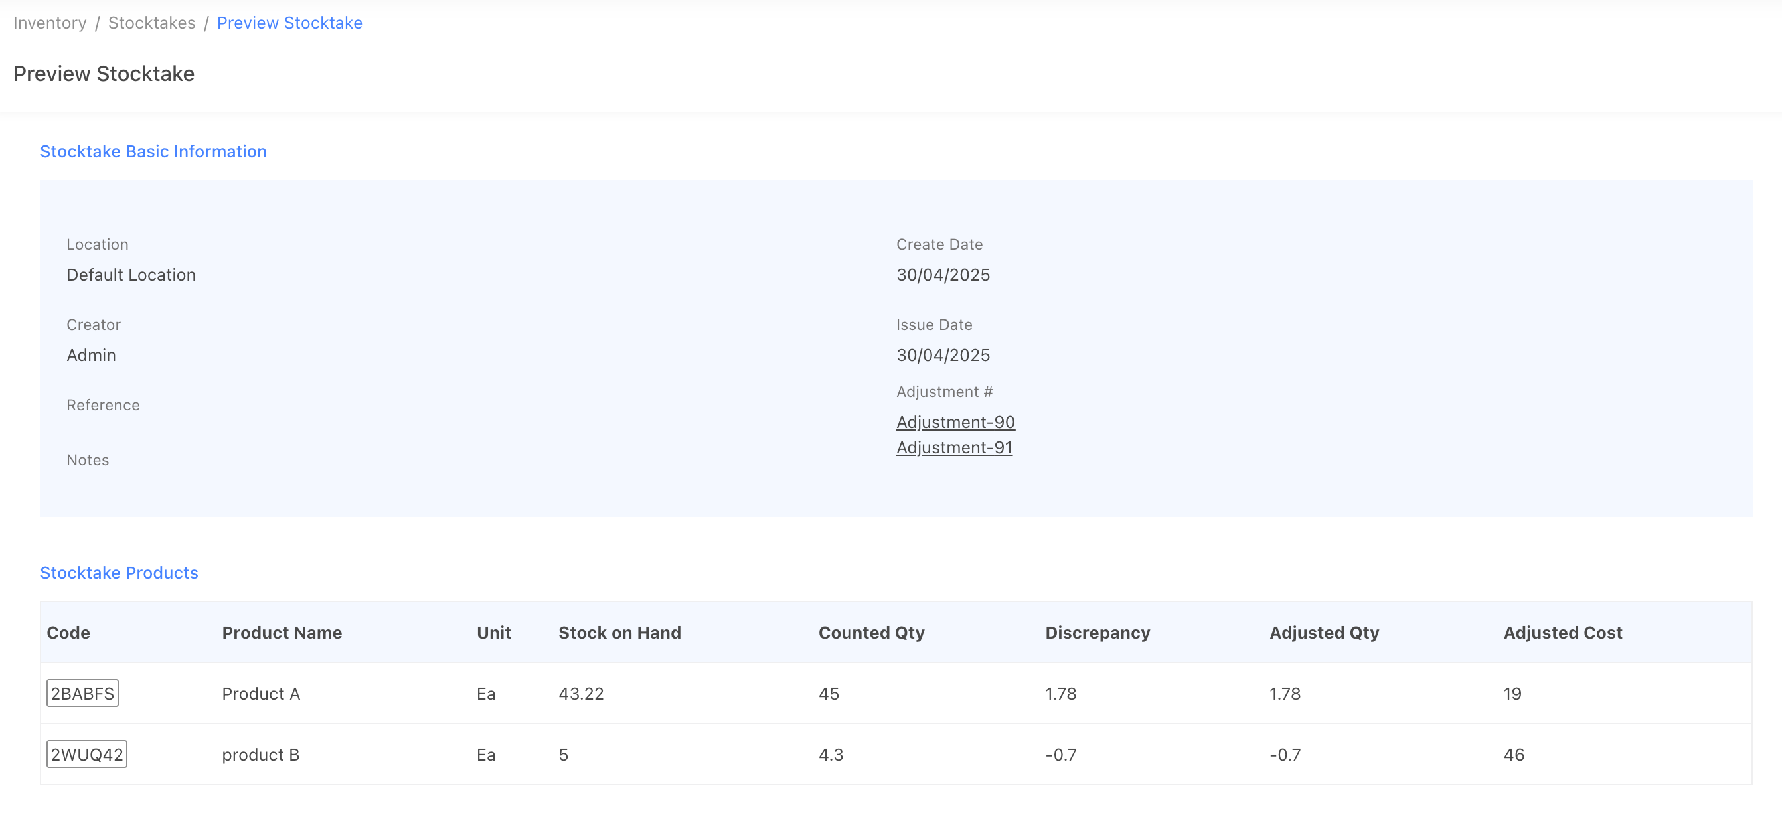The height and width of the screenshot is (831, 1782).
Task: Click Preview Stocktake breadcrumb
Action: (x=289, y=23)
